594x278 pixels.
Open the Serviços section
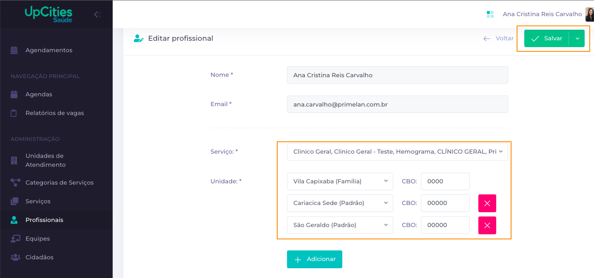56,201
